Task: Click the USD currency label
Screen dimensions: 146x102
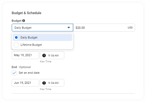Action: coord(130,28)
